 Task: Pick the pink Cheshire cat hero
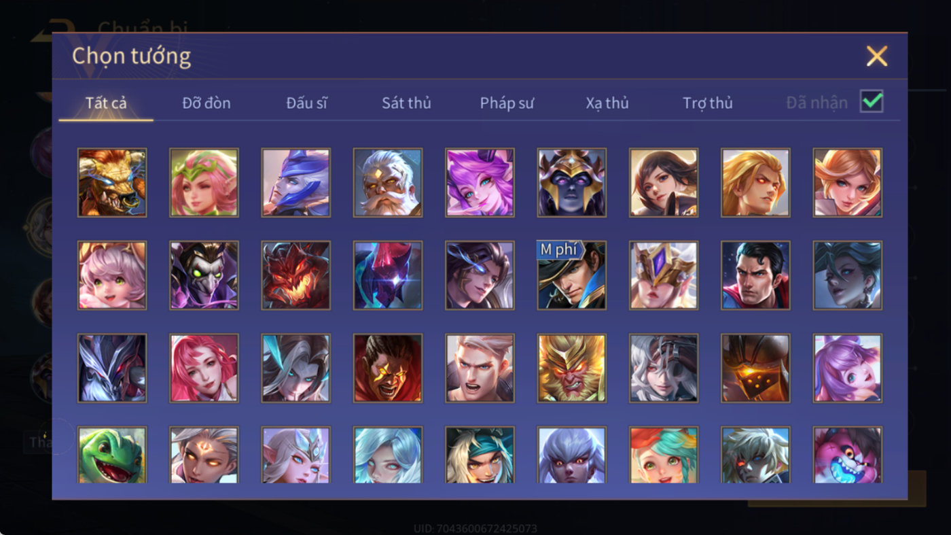pos(848,455)
